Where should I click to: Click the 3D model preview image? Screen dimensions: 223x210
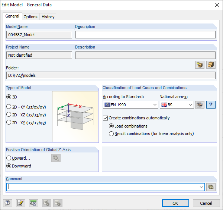[75, 116]
